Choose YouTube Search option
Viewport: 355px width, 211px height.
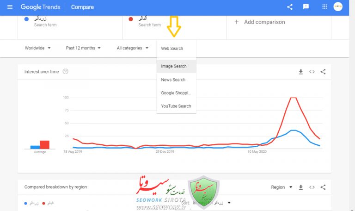(x=176, y=106)
